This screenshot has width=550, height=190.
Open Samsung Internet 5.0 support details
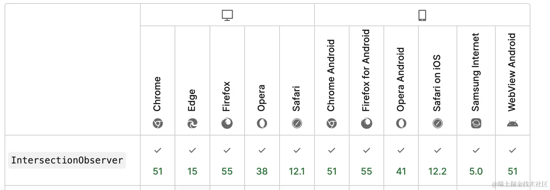[476, 161]
